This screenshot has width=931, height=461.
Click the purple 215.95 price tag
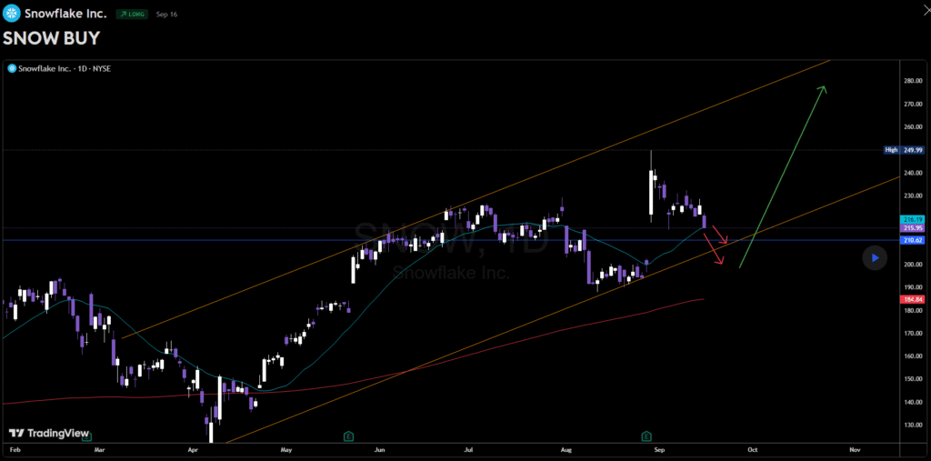tap(913, 227)
